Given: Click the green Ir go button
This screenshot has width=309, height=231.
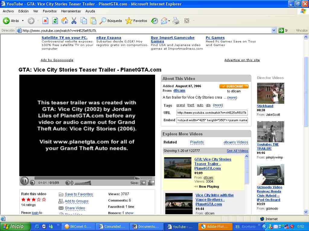Looking at the screenshot, I should pos(283,30).
